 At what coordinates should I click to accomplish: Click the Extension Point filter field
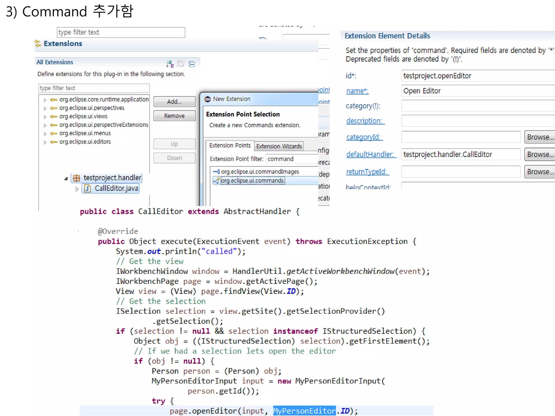[292, 159]
